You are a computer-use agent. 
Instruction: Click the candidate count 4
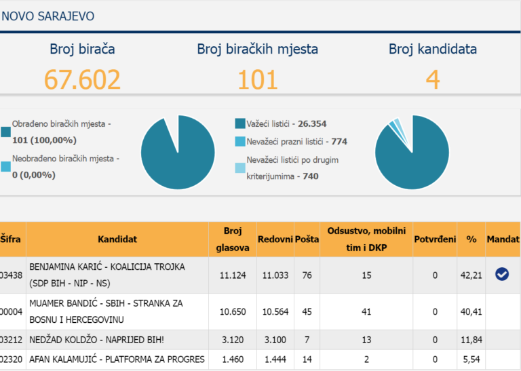[x=433, y=80]
